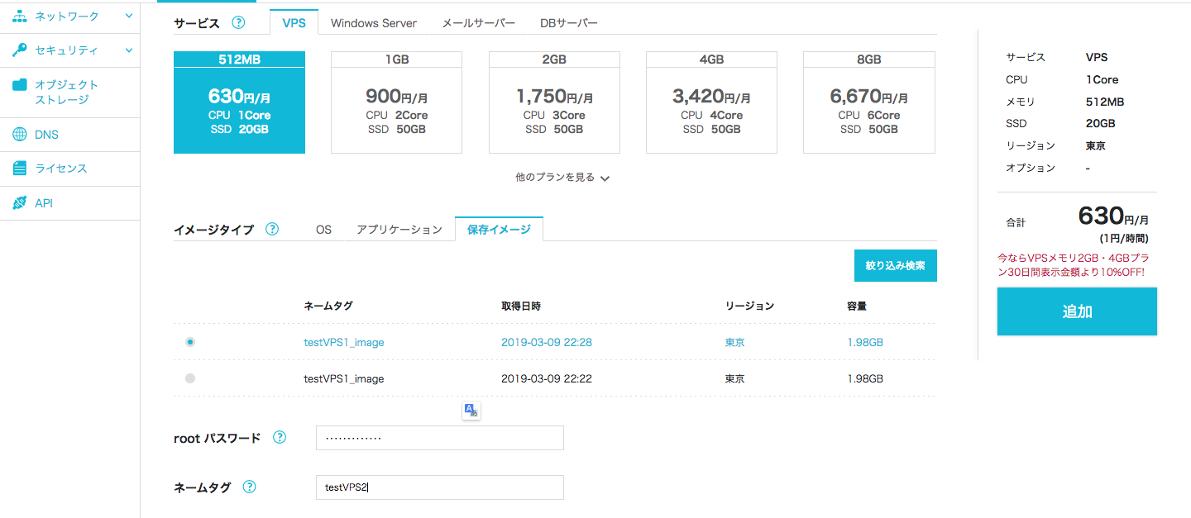Image resolution: width=1191 pixels, height=518 pixels.
Task: Choose the 1GB 900円 plan card
Action: tap(396, 102)
